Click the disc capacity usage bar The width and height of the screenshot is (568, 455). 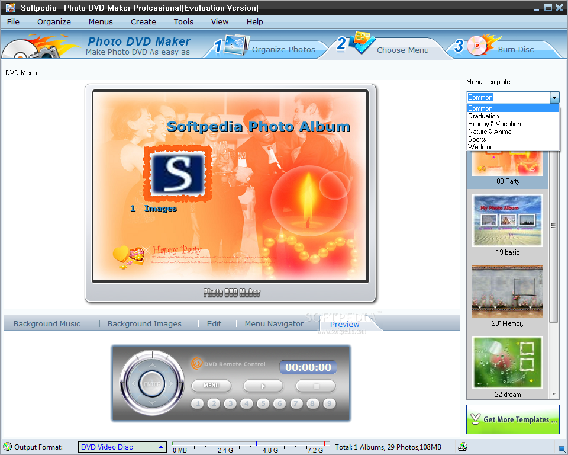point(251,447)
